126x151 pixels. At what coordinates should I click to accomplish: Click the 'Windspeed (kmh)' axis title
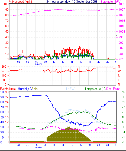tap(21, 2)
